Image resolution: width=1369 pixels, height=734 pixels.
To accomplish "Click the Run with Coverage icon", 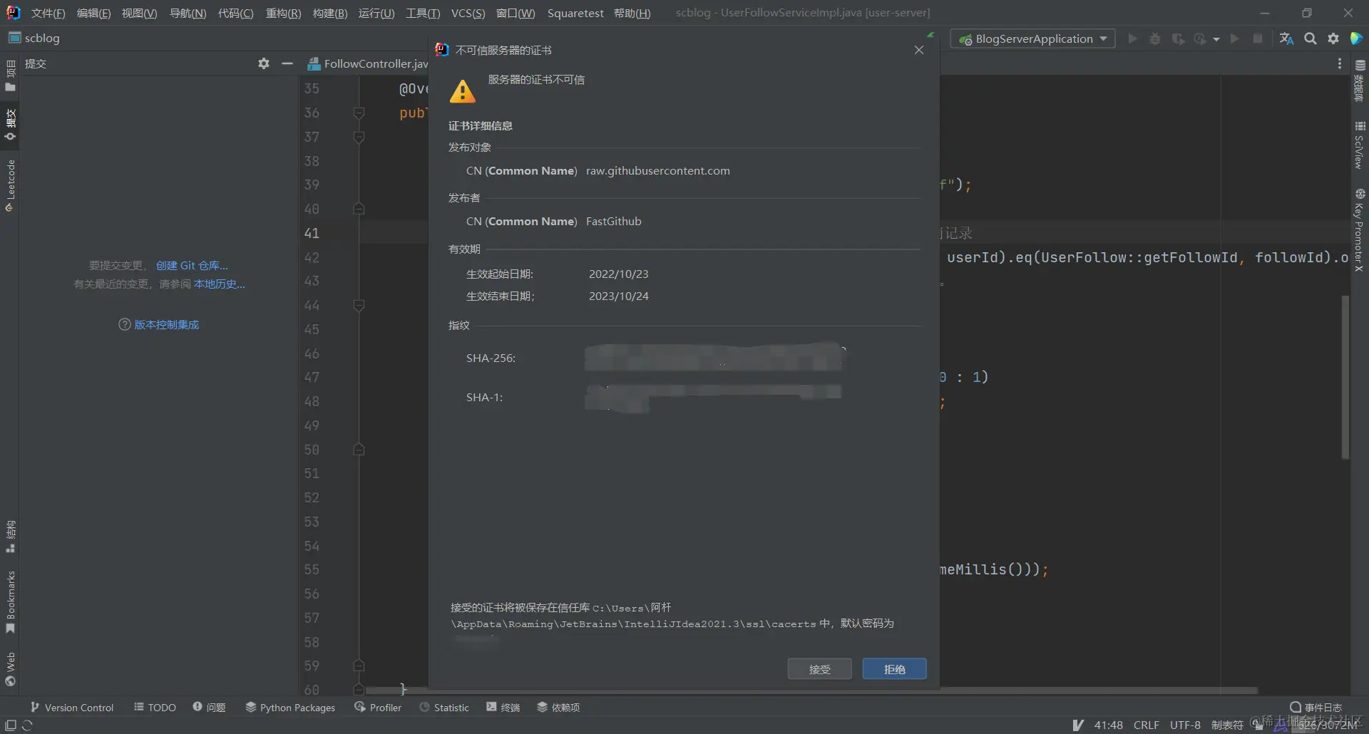I will [x=1178, y=38].
